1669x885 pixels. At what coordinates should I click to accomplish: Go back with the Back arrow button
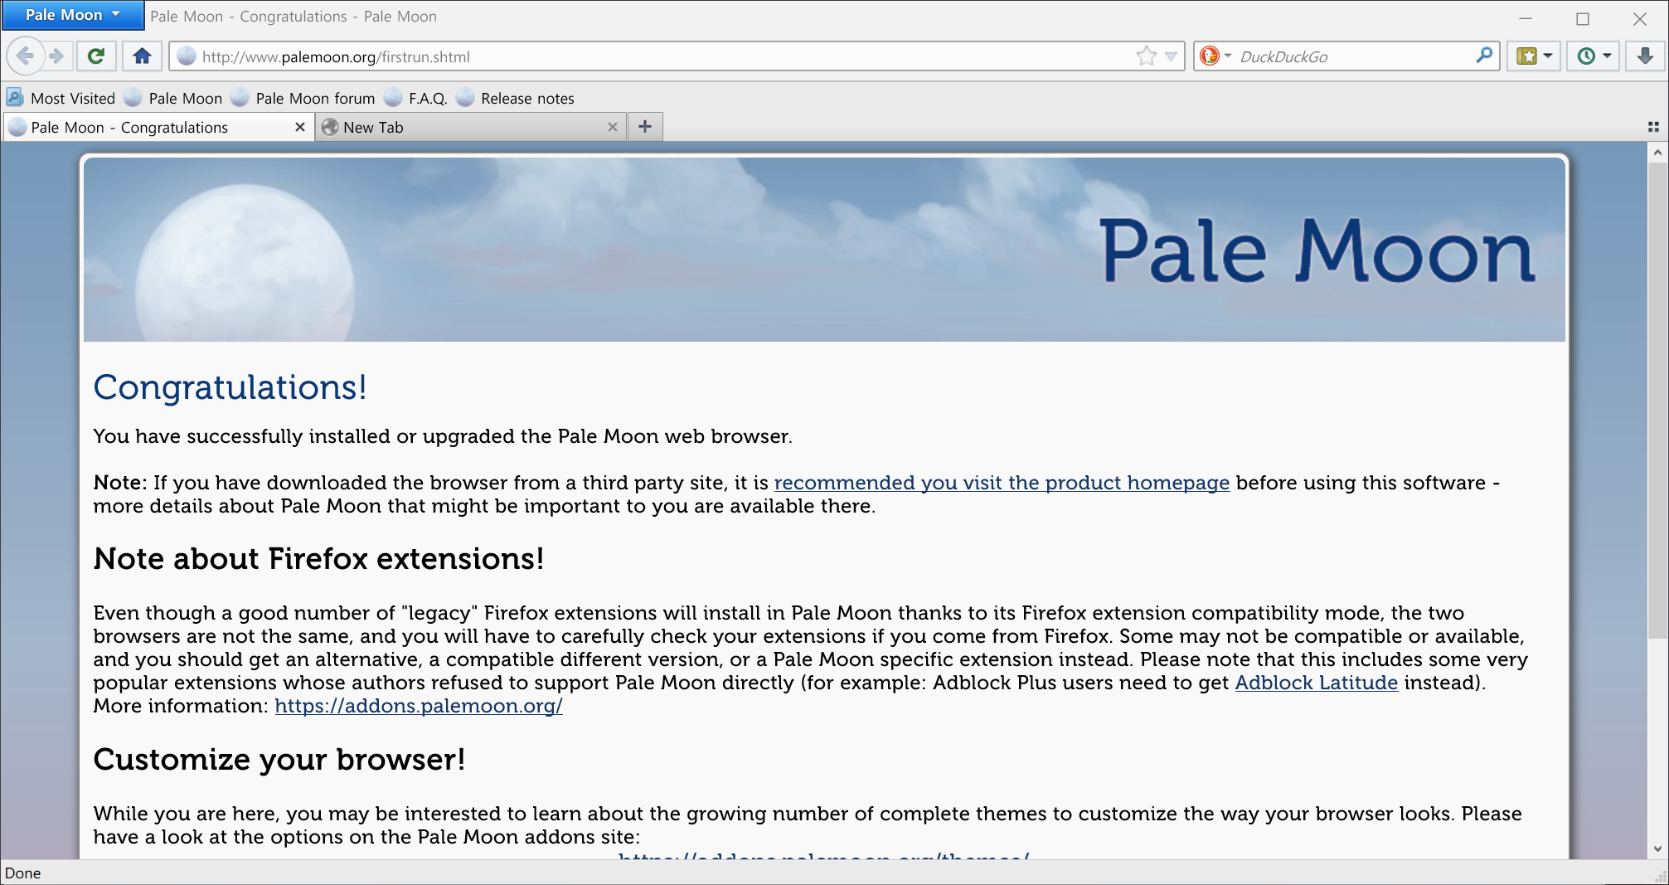point(24,56)
